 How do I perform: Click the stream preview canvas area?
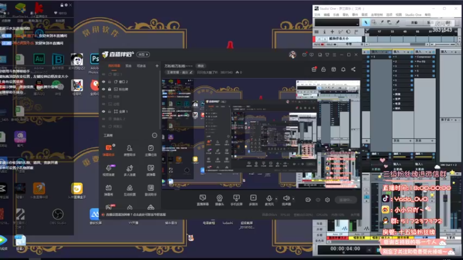[261, 133]
